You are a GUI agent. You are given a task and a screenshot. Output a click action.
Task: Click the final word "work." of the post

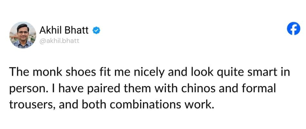(x=198, y=104)
